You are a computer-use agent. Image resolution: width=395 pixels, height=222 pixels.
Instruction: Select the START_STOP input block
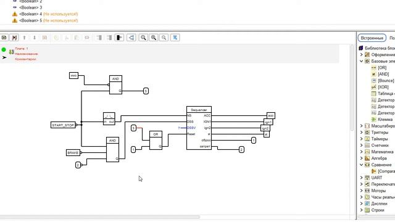click(63, 125)
